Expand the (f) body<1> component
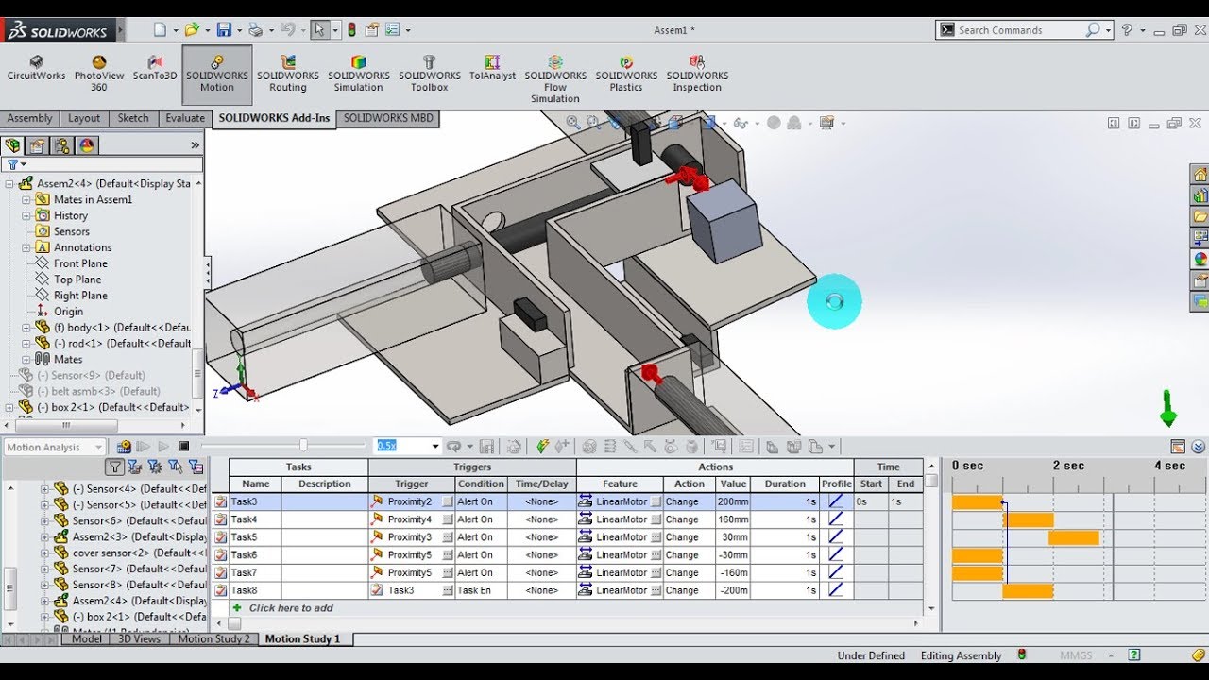The image size is (1209, 680). 26,328
